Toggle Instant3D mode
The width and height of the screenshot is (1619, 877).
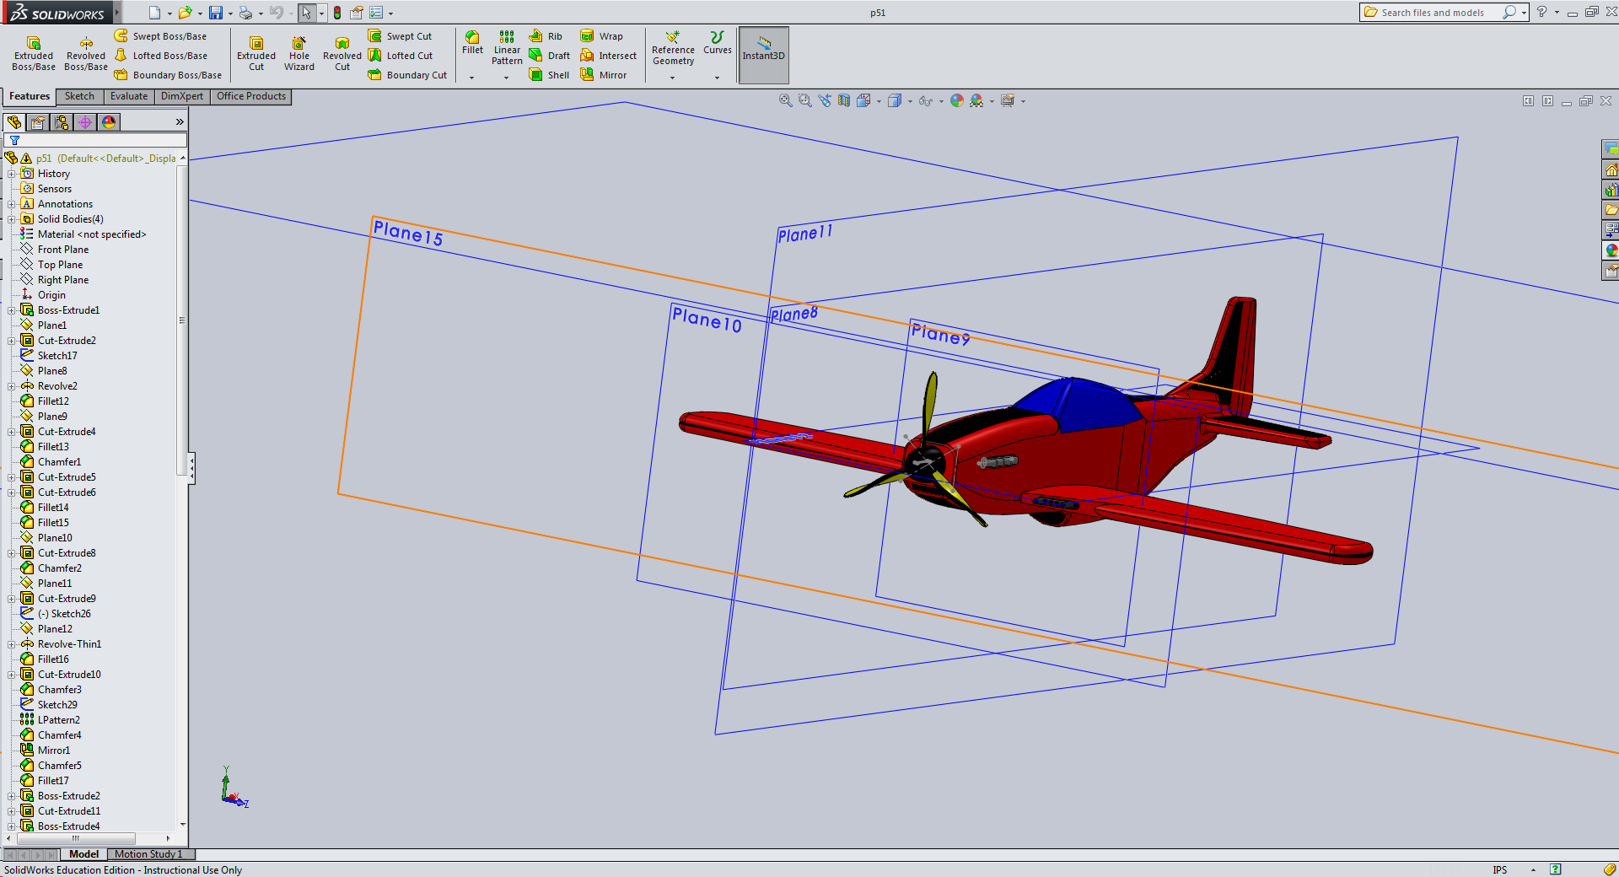[x=764, y=55]
